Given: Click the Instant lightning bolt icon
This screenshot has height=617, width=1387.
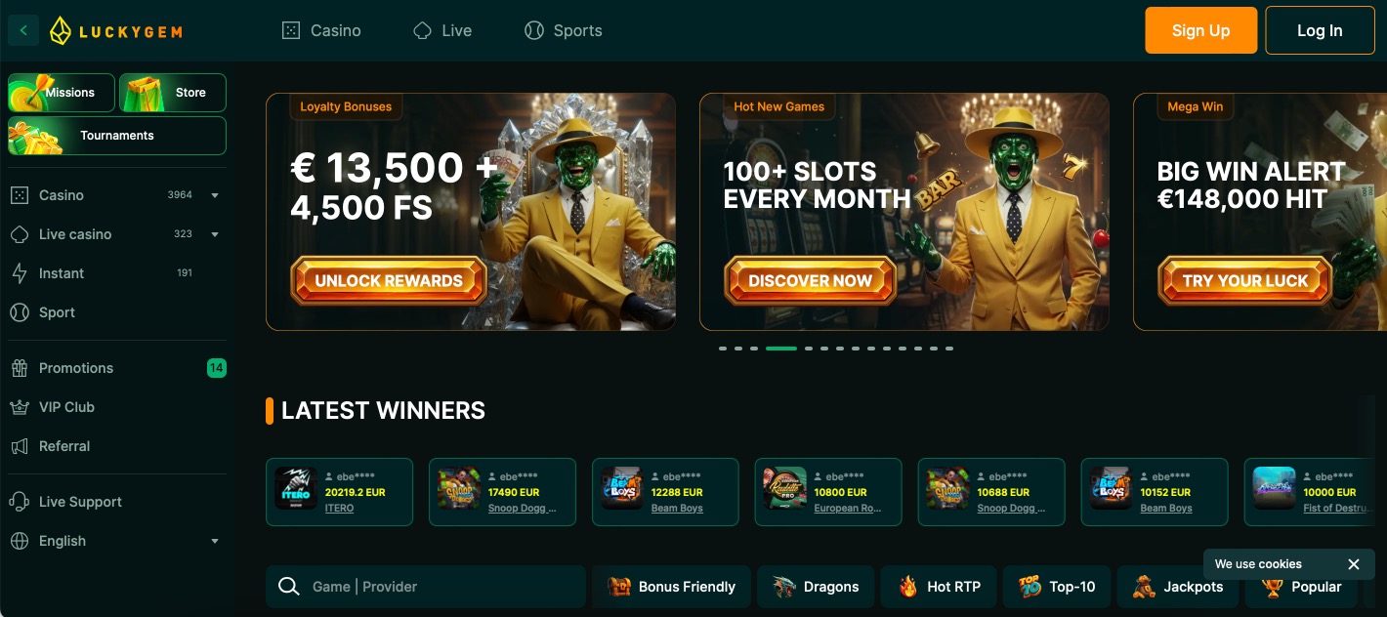Looking at the screenshot, I should (x=20, y=273).
